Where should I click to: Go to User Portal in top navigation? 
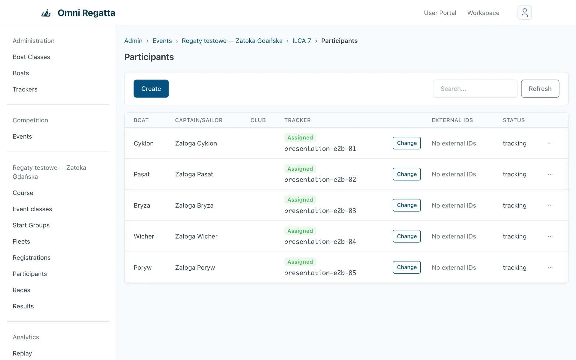(x=440, y=13)
